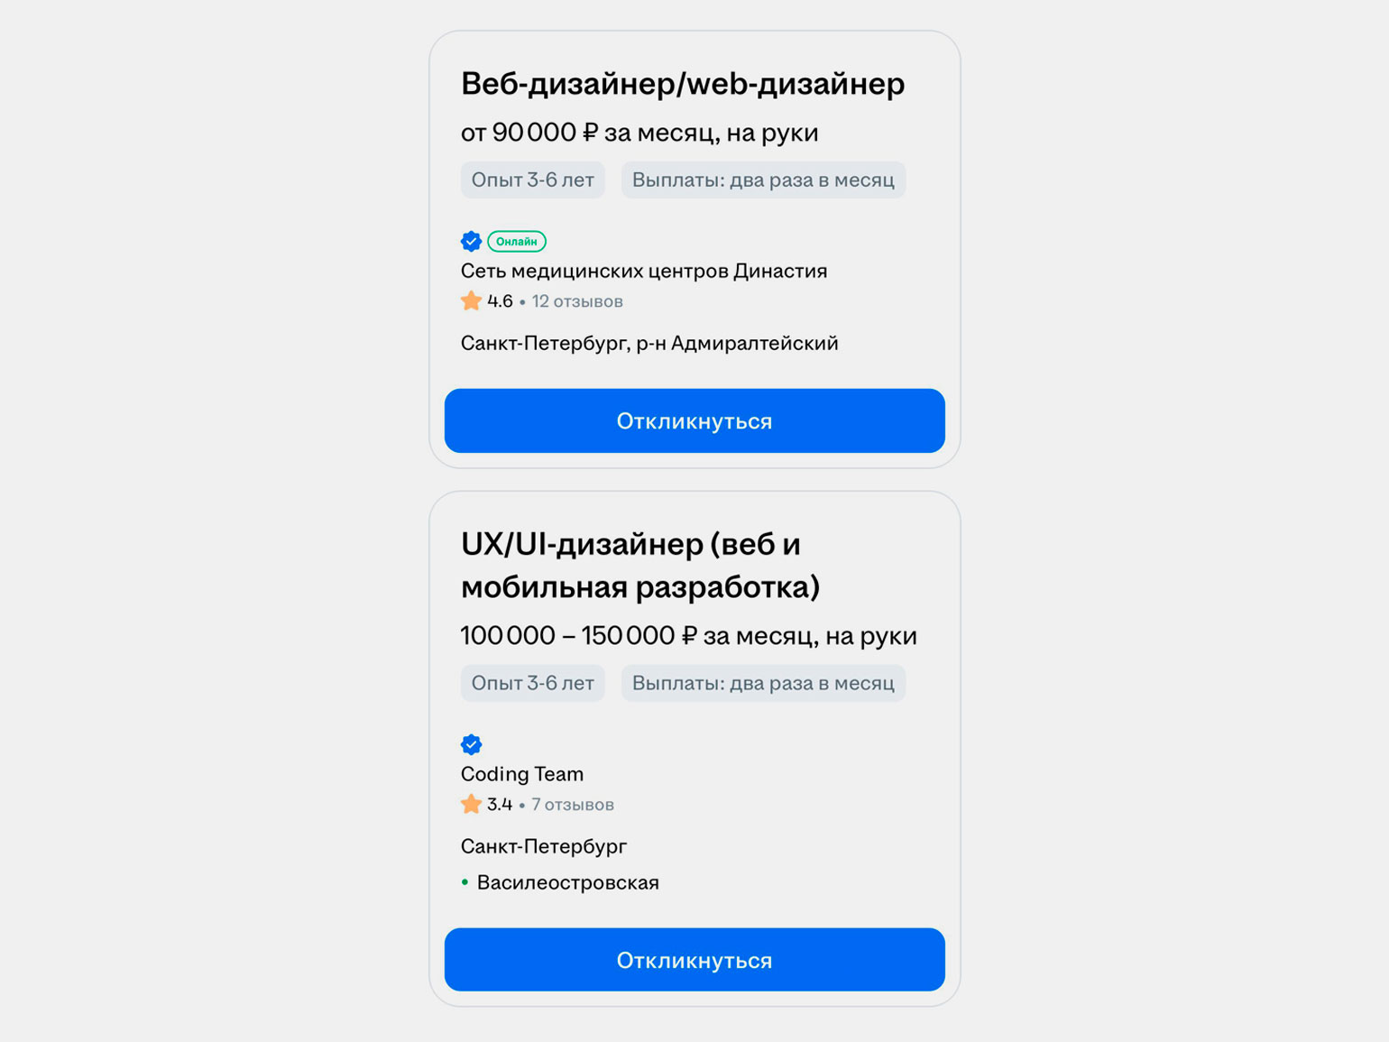Open Сеть медицинских центров Династия company page

pos(643,271)
